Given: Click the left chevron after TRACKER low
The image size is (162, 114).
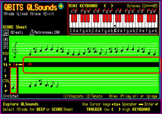Looking at the screenshot, I should 113,109.
